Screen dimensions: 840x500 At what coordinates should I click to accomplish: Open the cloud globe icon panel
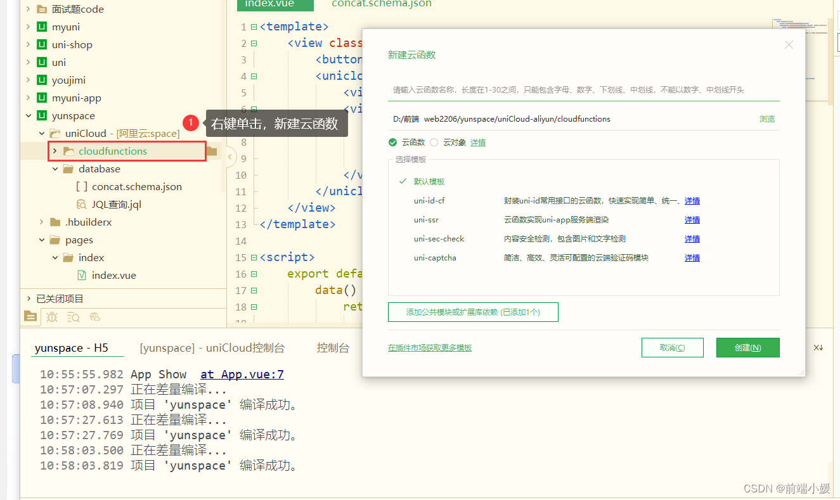coord(95,316)
